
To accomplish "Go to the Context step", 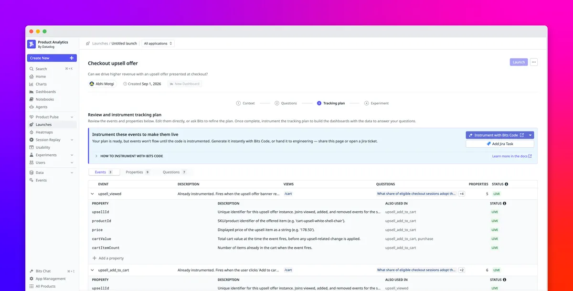I will tap(245, 103).
